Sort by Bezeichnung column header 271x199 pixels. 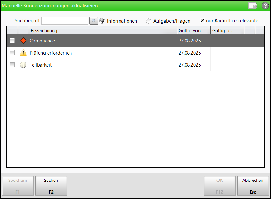point(103,31)
